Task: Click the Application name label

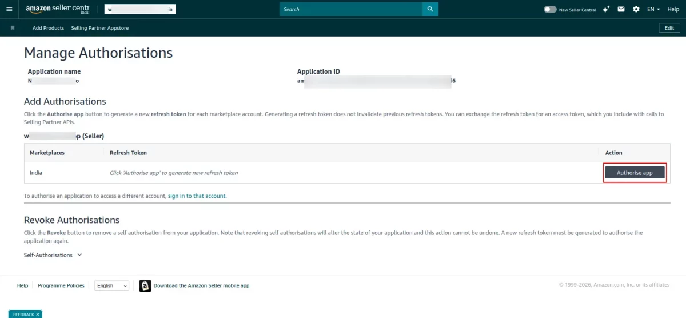Action: (54, 71)
